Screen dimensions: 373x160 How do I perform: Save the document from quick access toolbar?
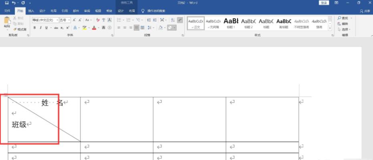click(x=7, y=3)
